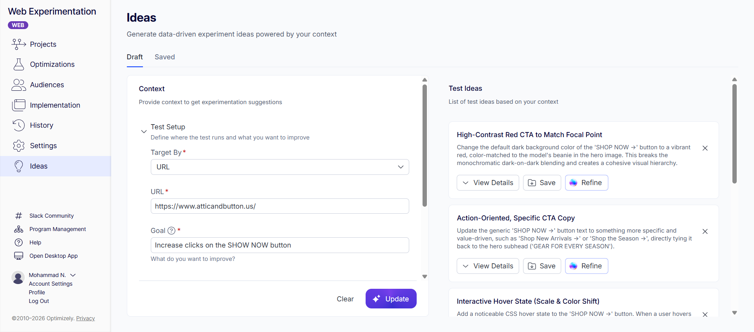
Task: Open the Target By dropdown
Action: (280, 167)
